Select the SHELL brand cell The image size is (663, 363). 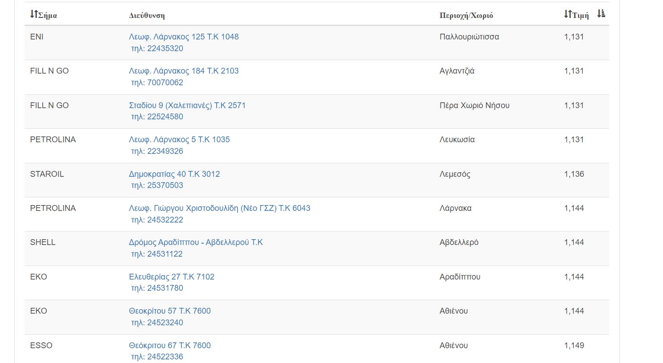point(43,242)
